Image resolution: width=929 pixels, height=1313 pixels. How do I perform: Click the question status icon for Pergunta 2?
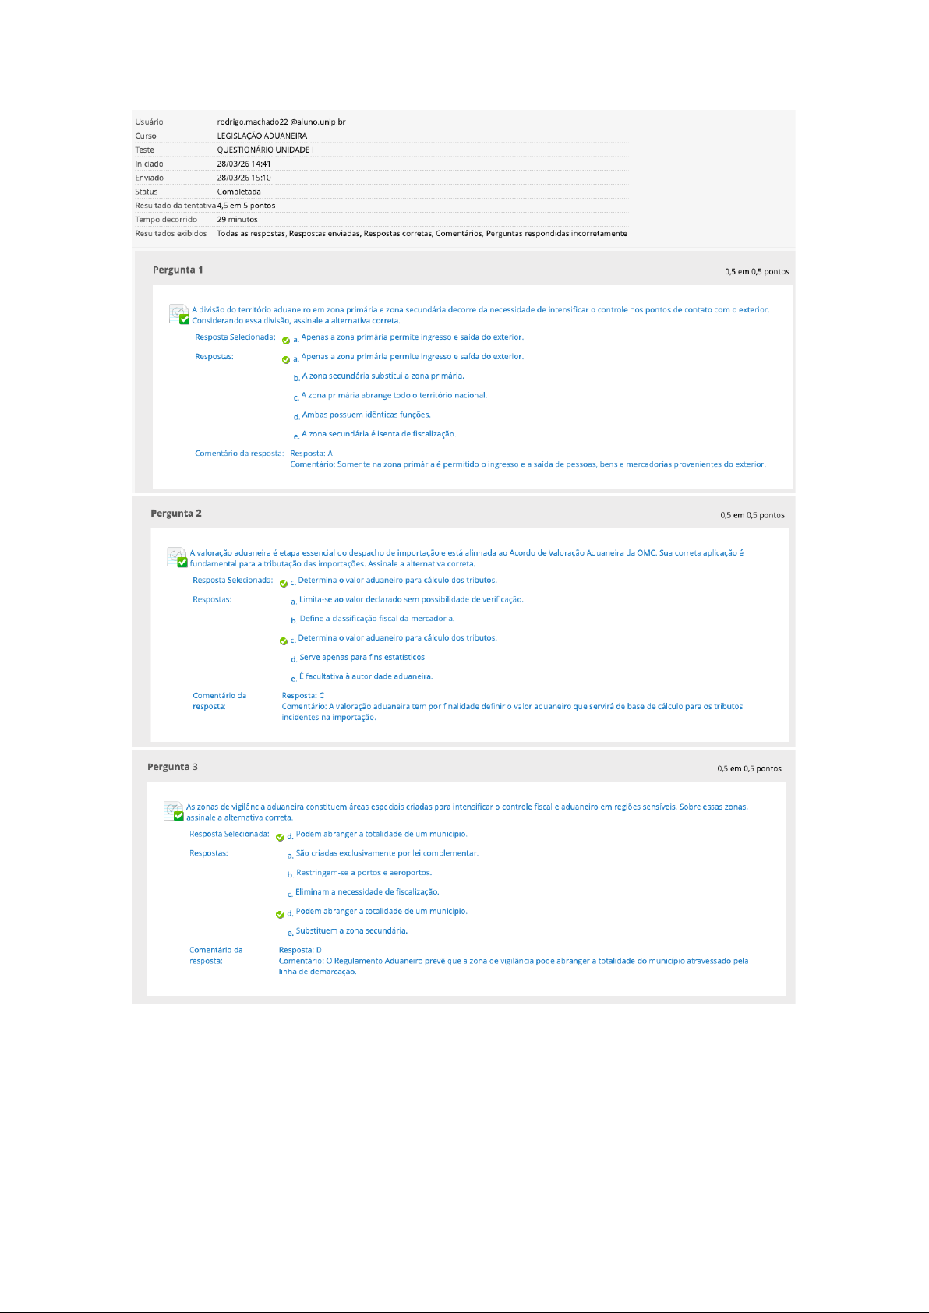point(177,557)
